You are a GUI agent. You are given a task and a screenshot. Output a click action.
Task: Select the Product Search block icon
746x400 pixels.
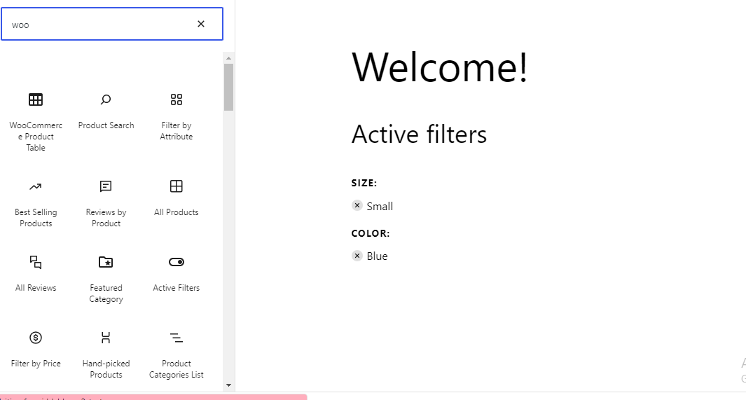(x=106, y=99)
